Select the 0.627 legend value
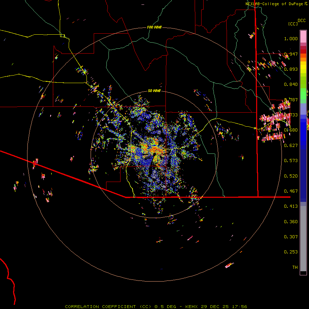 [x=291, y=146]
